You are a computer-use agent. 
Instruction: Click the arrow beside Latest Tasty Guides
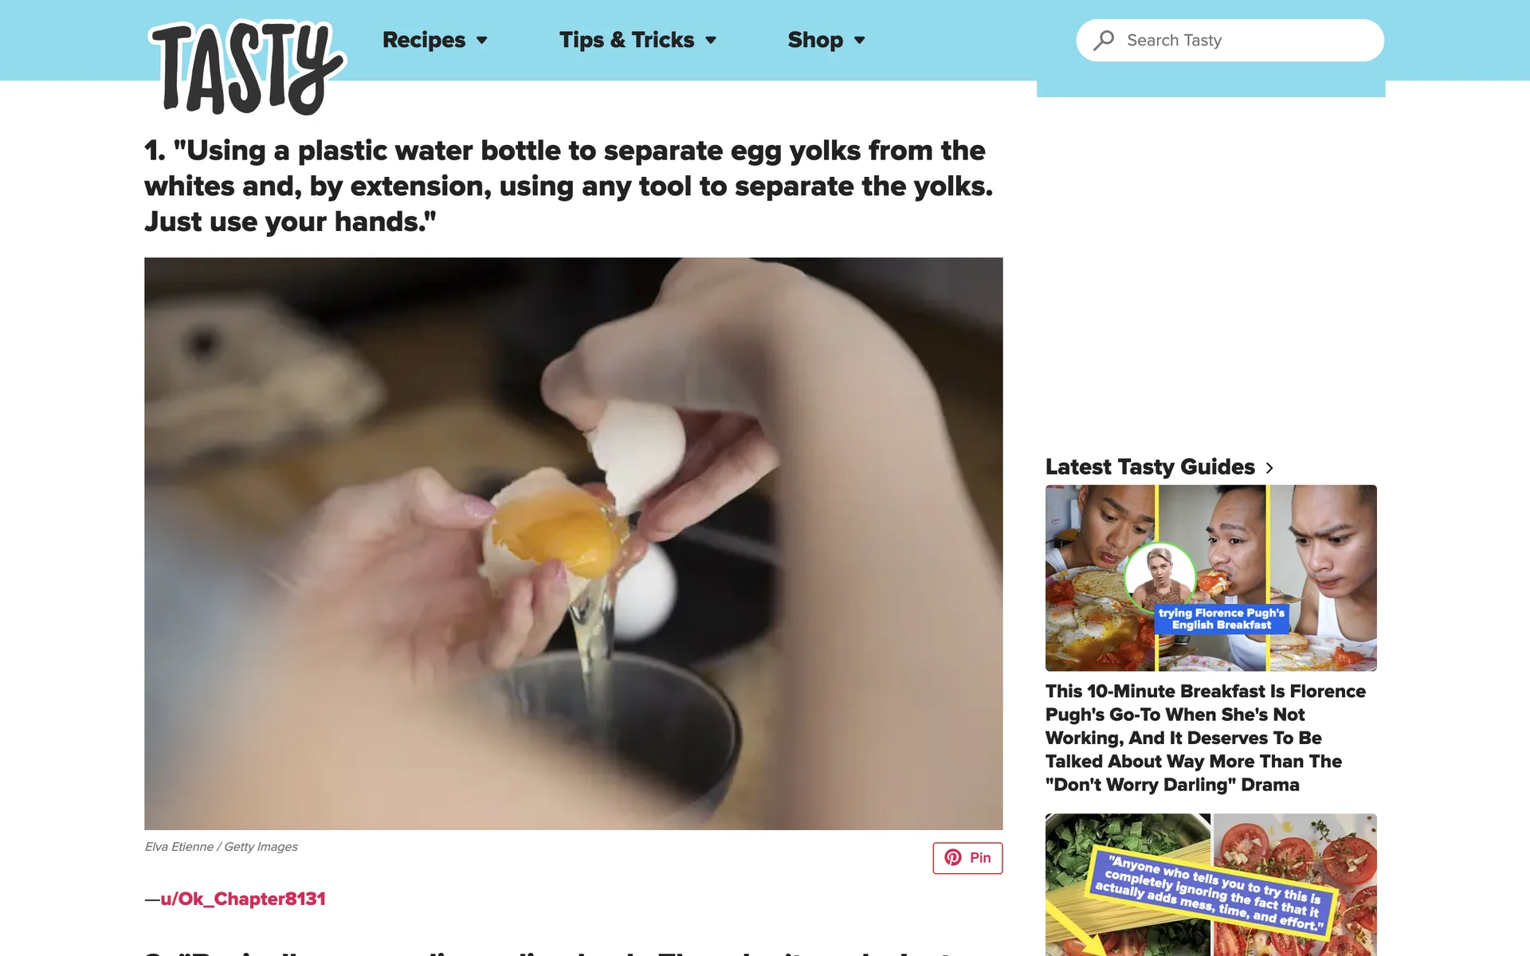click(1269, 468)
